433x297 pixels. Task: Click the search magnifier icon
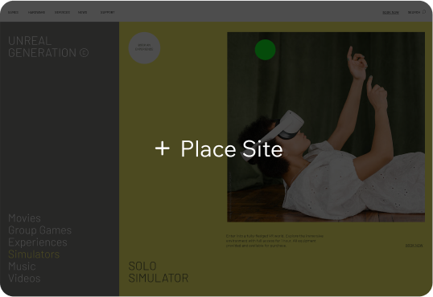[424, 12]
